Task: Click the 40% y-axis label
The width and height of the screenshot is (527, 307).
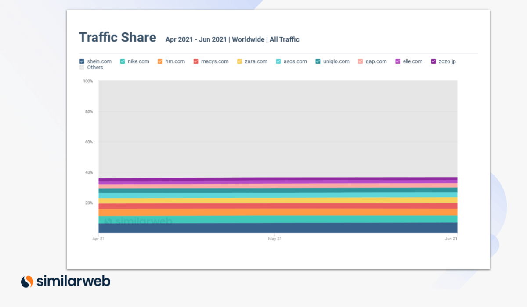Action: coord(89,173)
